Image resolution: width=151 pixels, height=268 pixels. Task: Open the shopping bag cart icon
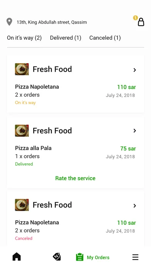point(141,22)
